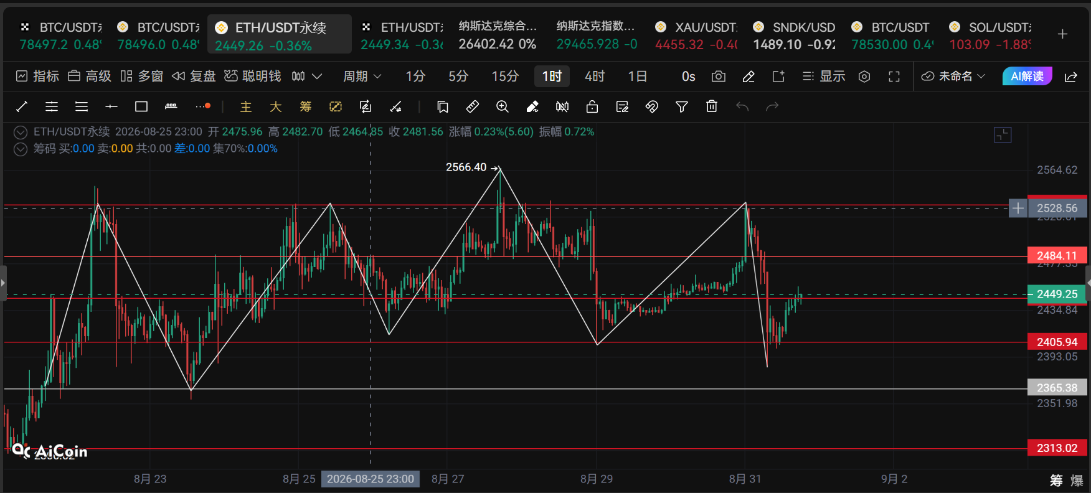Viewport: 1091px width, 493px height.
Task: Toggle the recording dots indicator tool
Action: [203, 107]
